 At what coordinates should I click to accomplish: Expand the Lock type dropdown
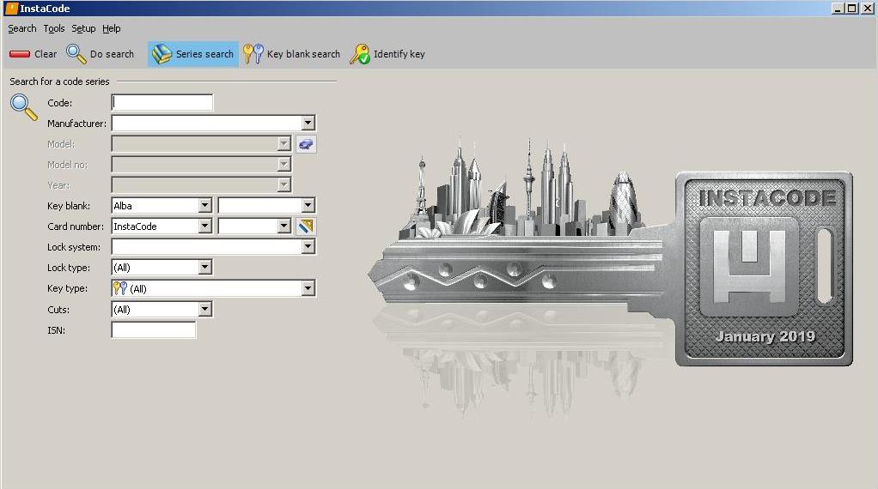click(x=205, y=267)
